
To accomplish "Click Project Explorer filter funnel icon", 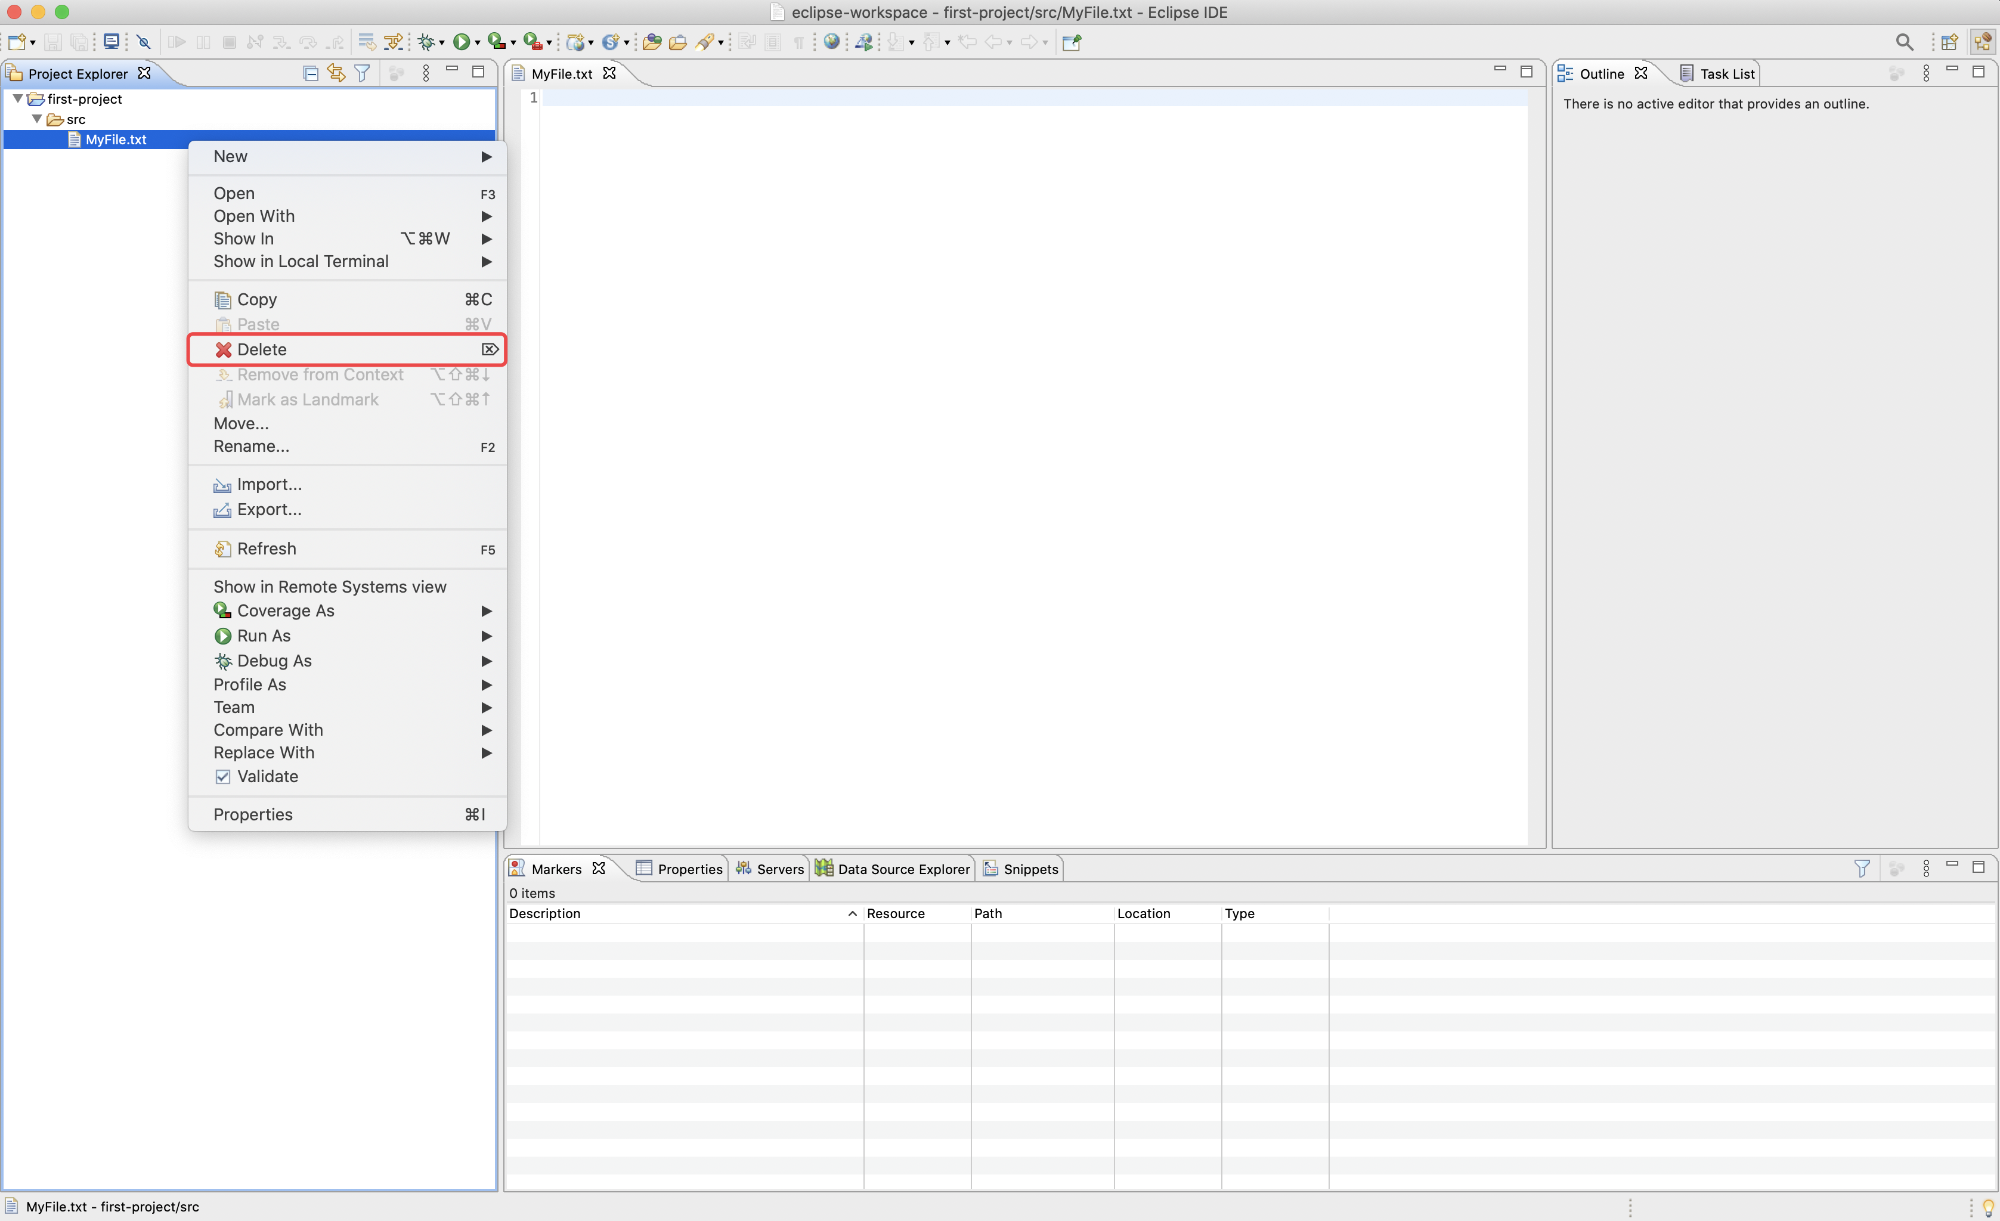I will tap(362, 73).
